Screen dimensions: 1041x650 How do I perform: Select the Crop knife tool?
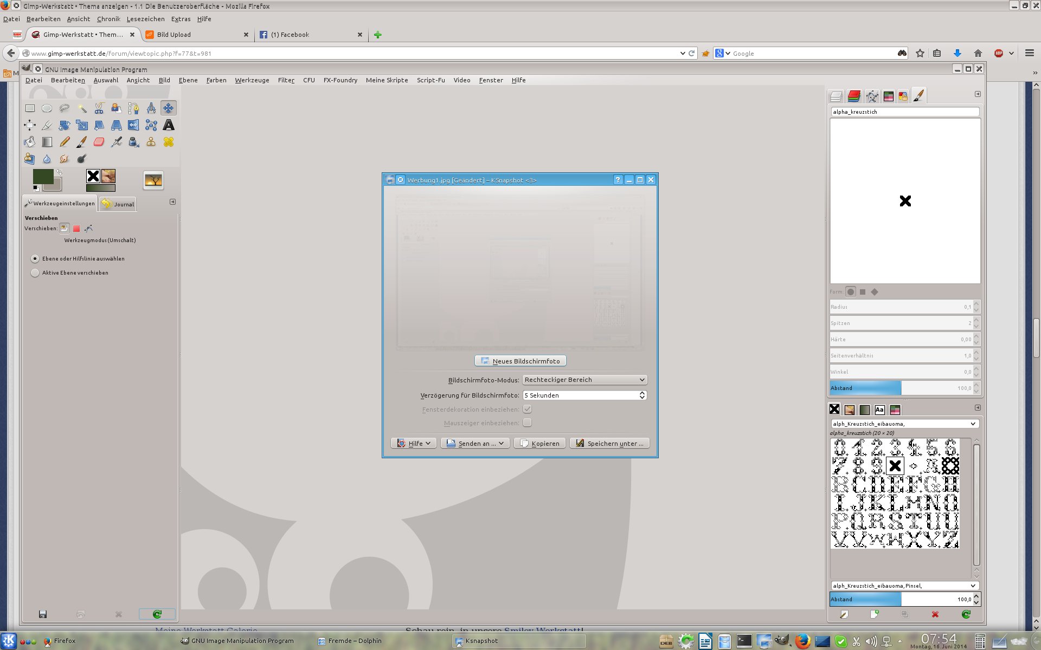click(47, 125)
